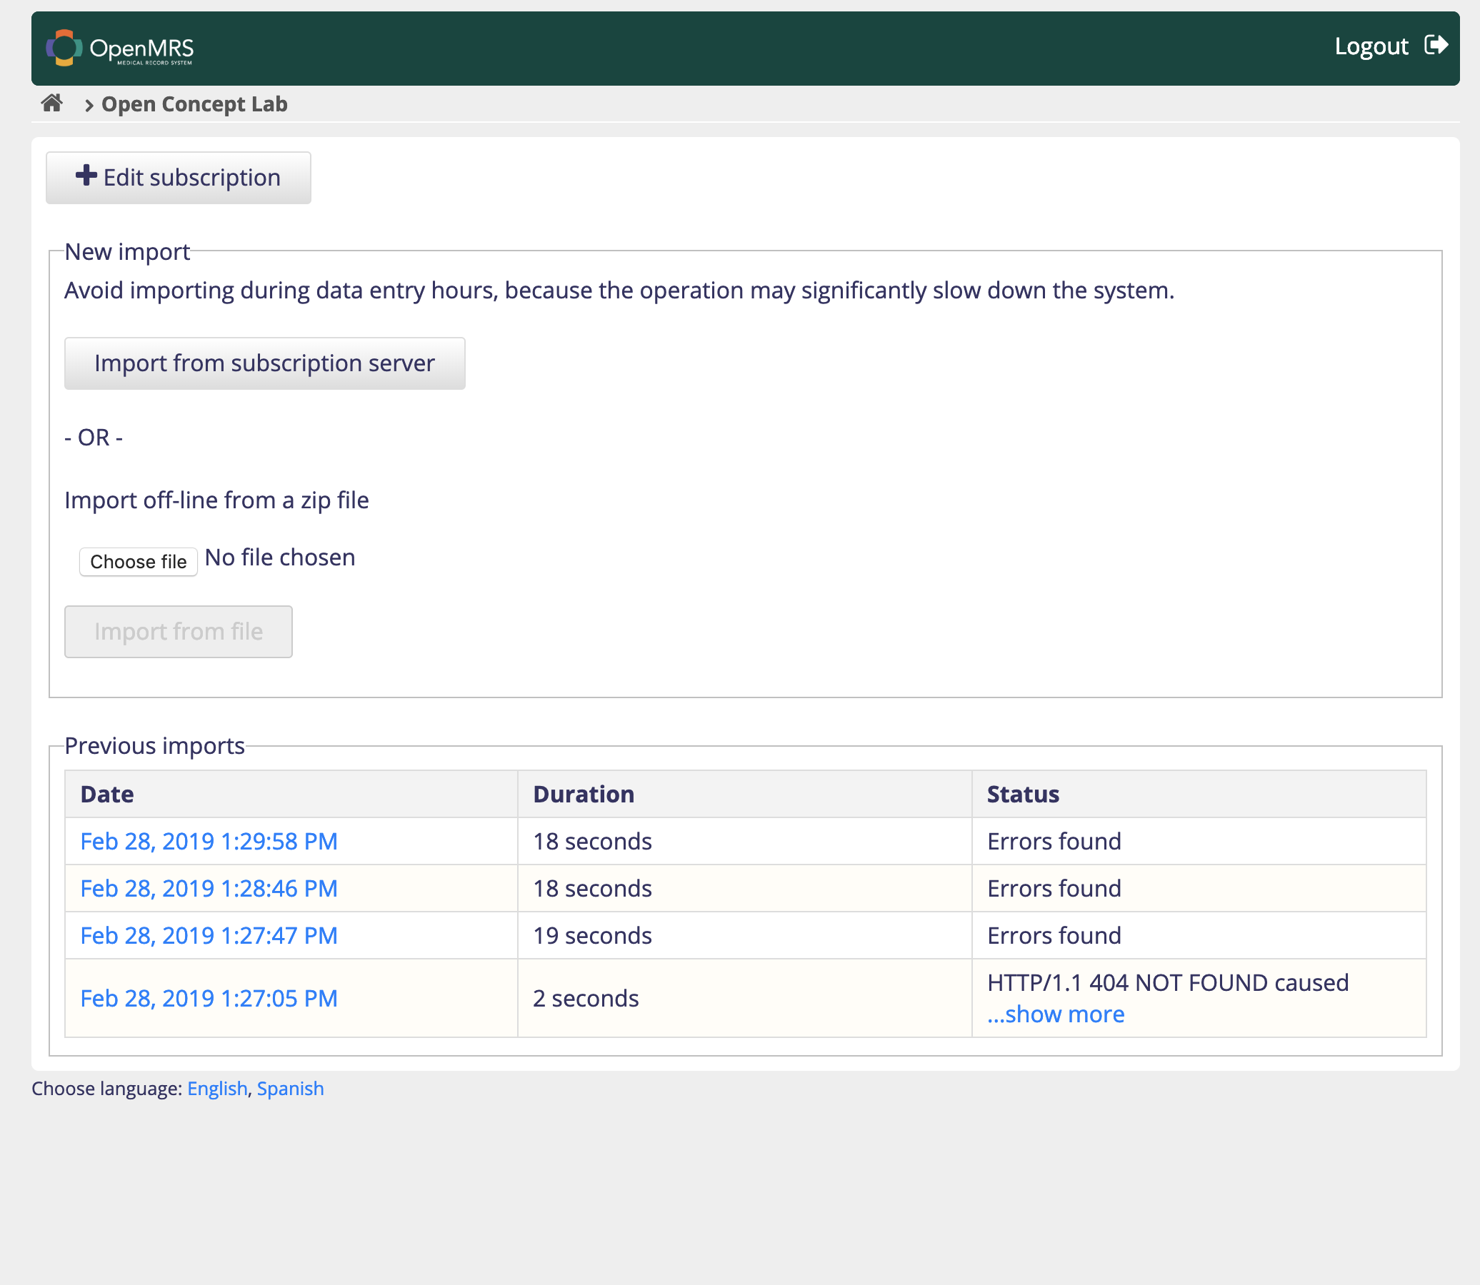Click the Date column header
Viewport: 1480px width, 1285px height.
106,794
